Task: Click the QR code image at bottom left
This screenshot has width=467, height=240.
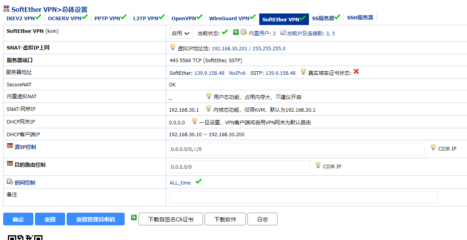Action: pyautogui.click(x=25, y=238)
